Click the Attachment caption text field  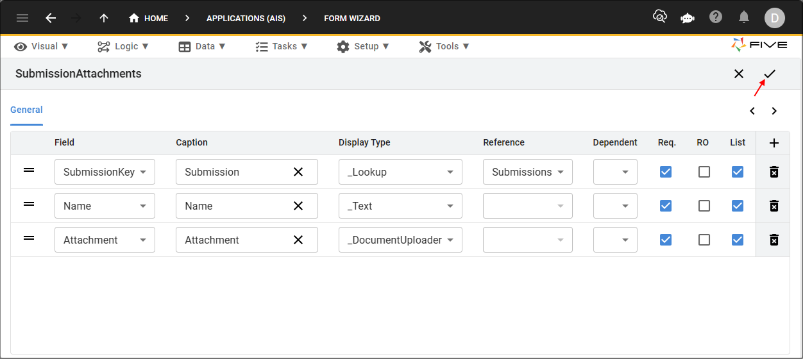tap(234, 240)
